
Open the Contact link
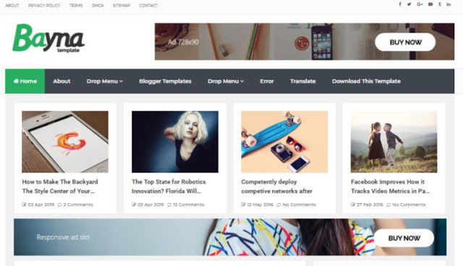coord(148,5)
